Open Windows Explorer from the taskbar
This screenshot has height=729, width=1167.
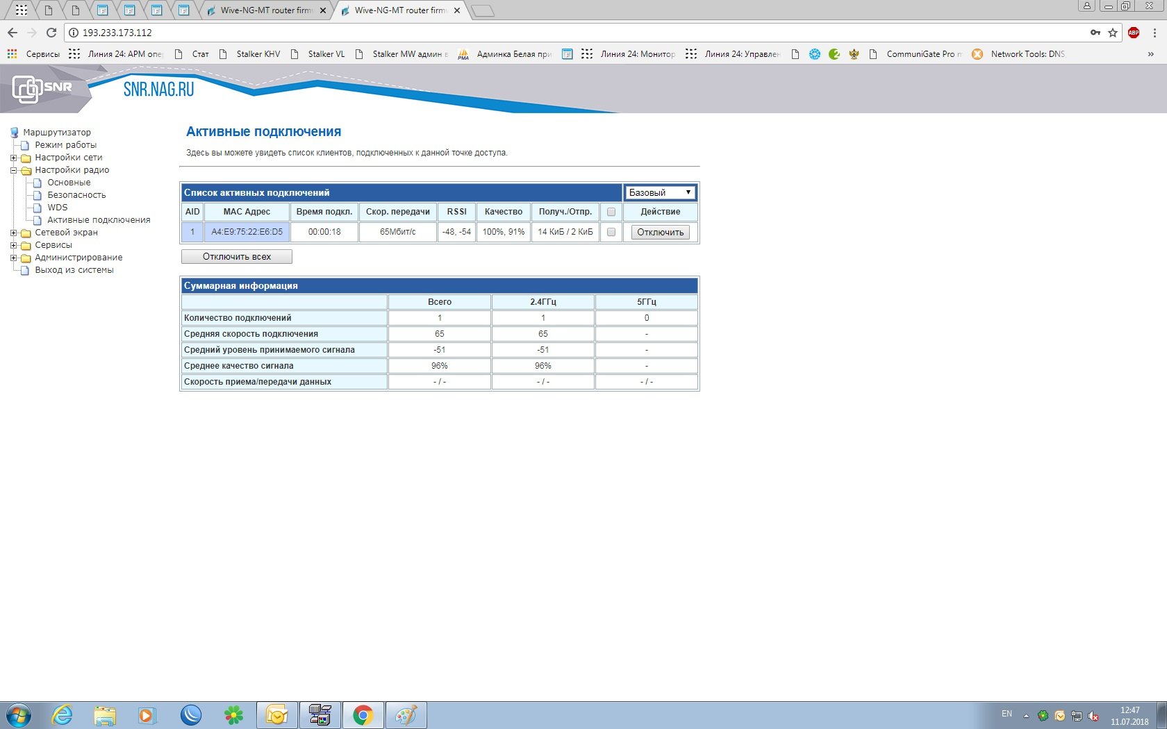105,715
